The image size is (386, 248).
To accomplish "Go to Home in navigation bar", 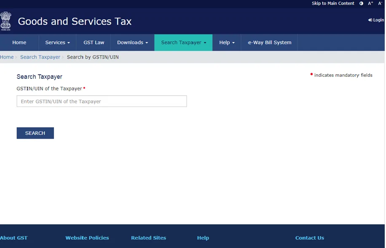I will [x=19, y=42].
